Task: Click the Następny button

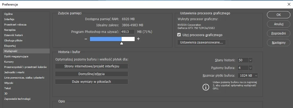Action: pyautogui.click(x=279, y=43)
